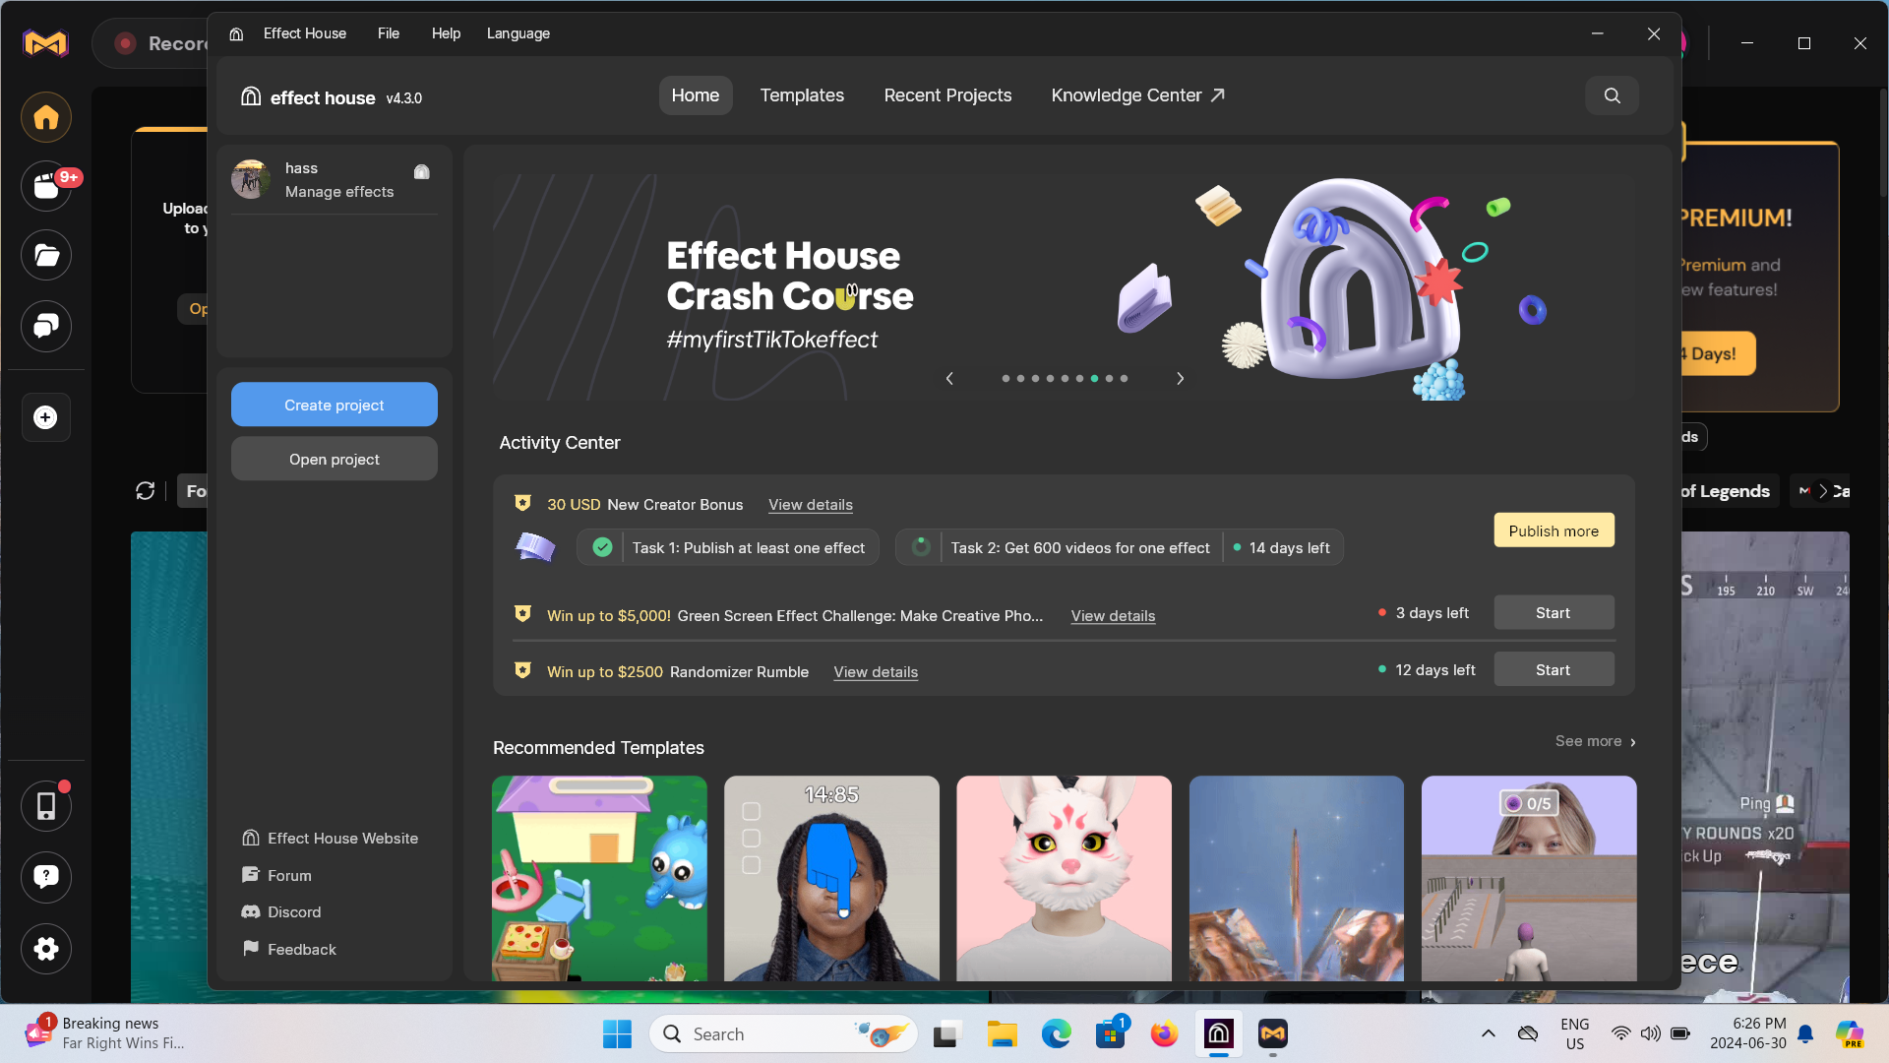Open the settings gear in sidebar
Viewport: 1889px width, 1063px height.
coord(46,949)
